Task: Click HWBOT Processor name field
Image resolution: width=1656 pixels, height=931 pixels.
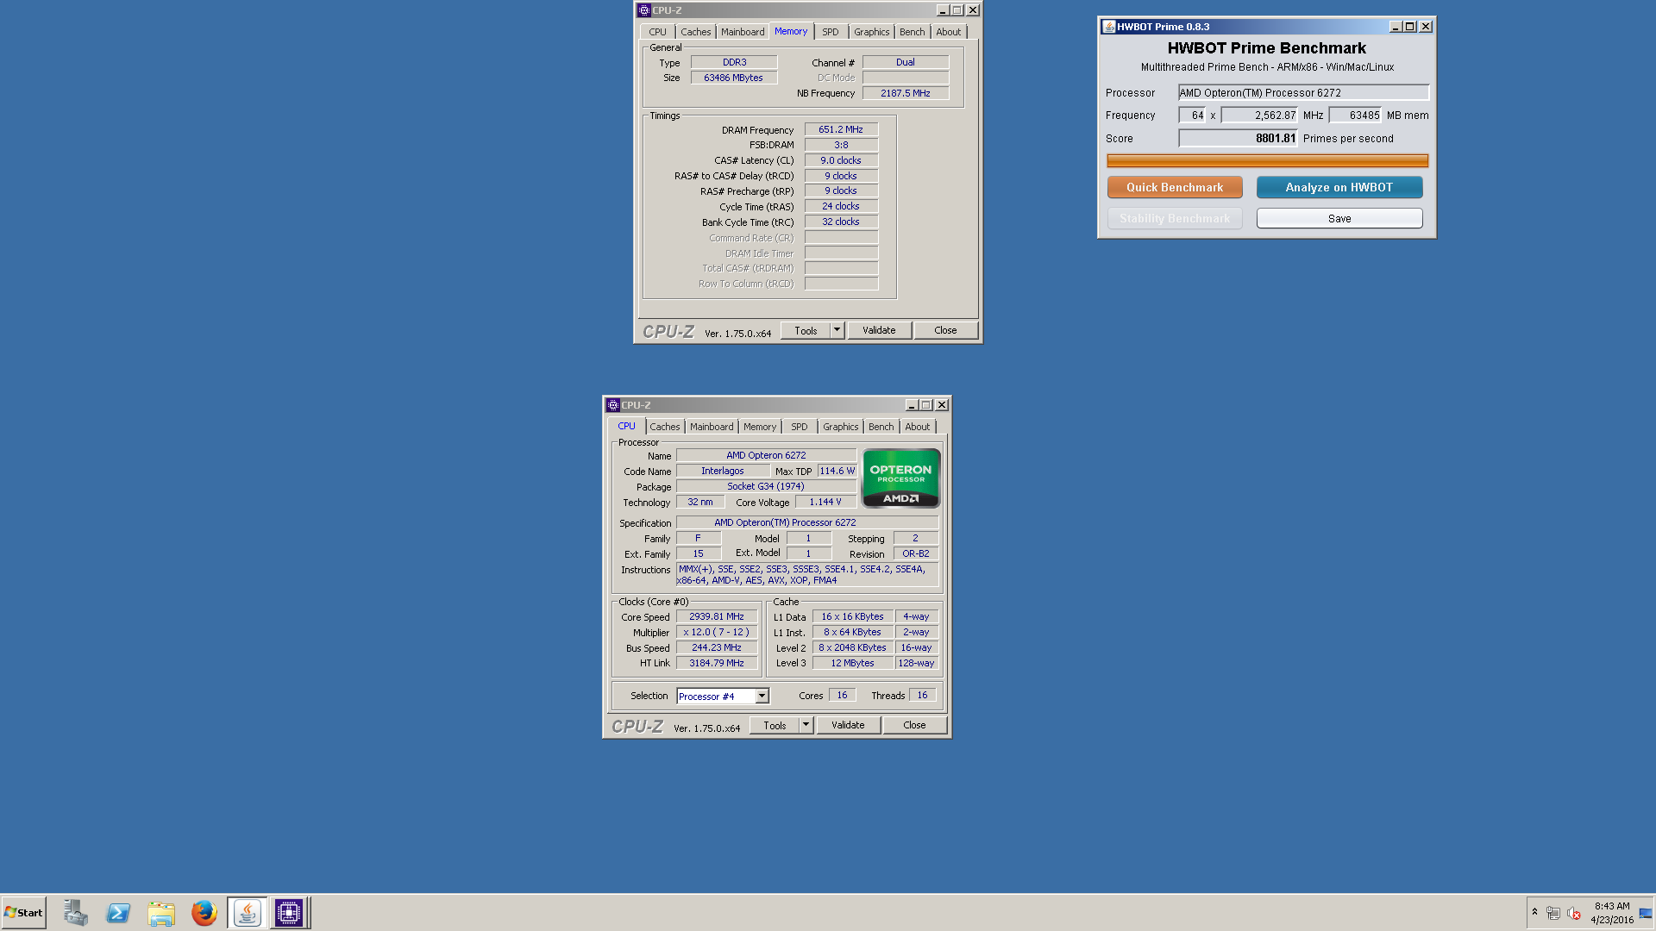Action: pos(1303,92)
